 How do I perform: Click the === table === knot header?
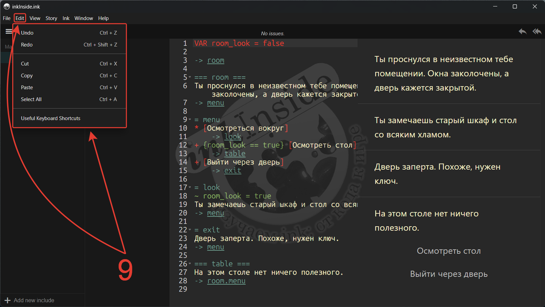(222, 264)
